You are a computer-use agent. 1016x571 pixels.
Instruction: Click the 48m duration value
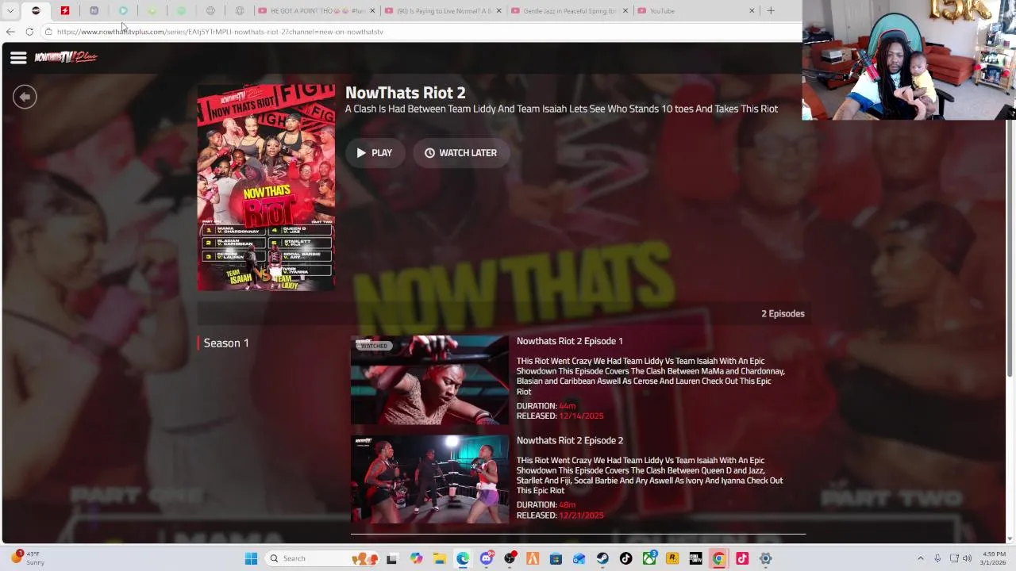[x=568, y=504]
